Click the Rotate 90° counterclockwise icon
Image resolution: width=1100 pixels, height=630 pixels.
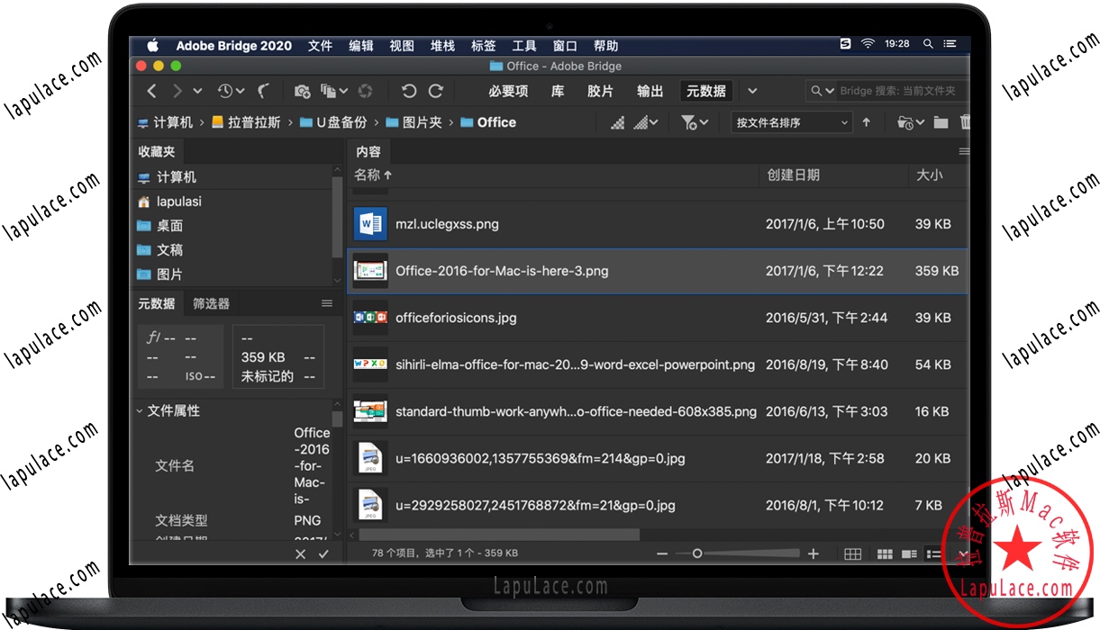pyautogui.click(x=408, y=90)
